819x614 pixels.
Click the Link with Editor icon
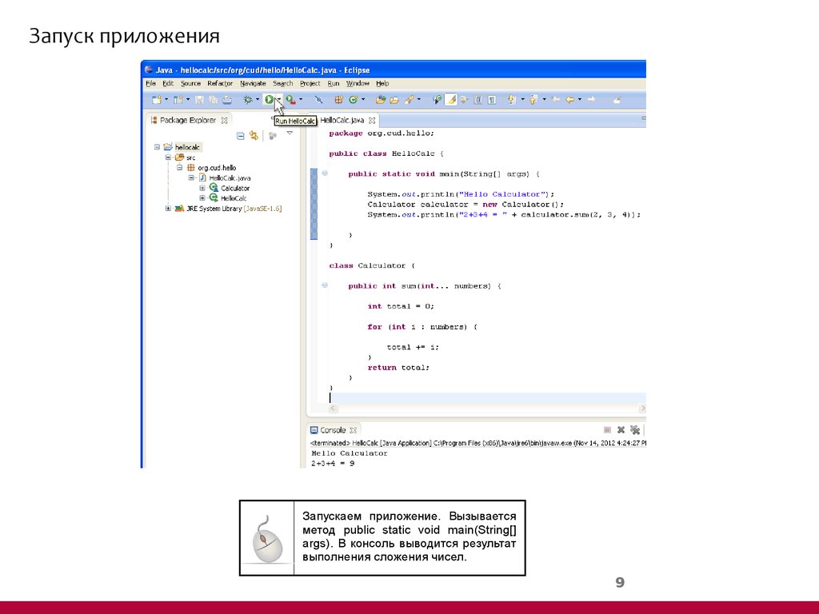point(253,135)
